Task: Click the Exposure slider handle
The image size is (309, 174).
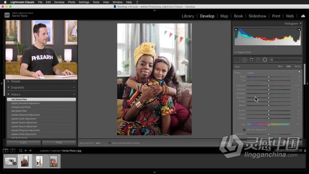Action: [269, 86]
